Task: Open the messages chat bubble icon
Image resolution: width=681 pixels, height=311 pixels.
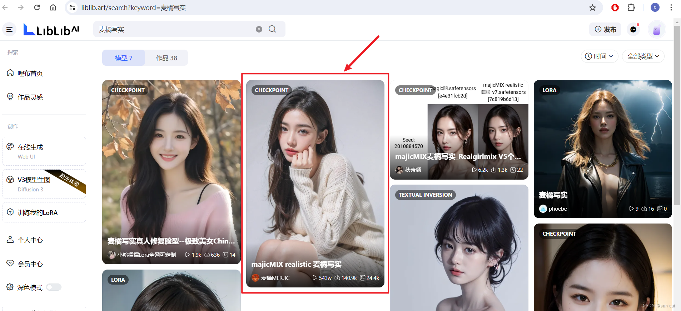Action: (x=633, y=29)
